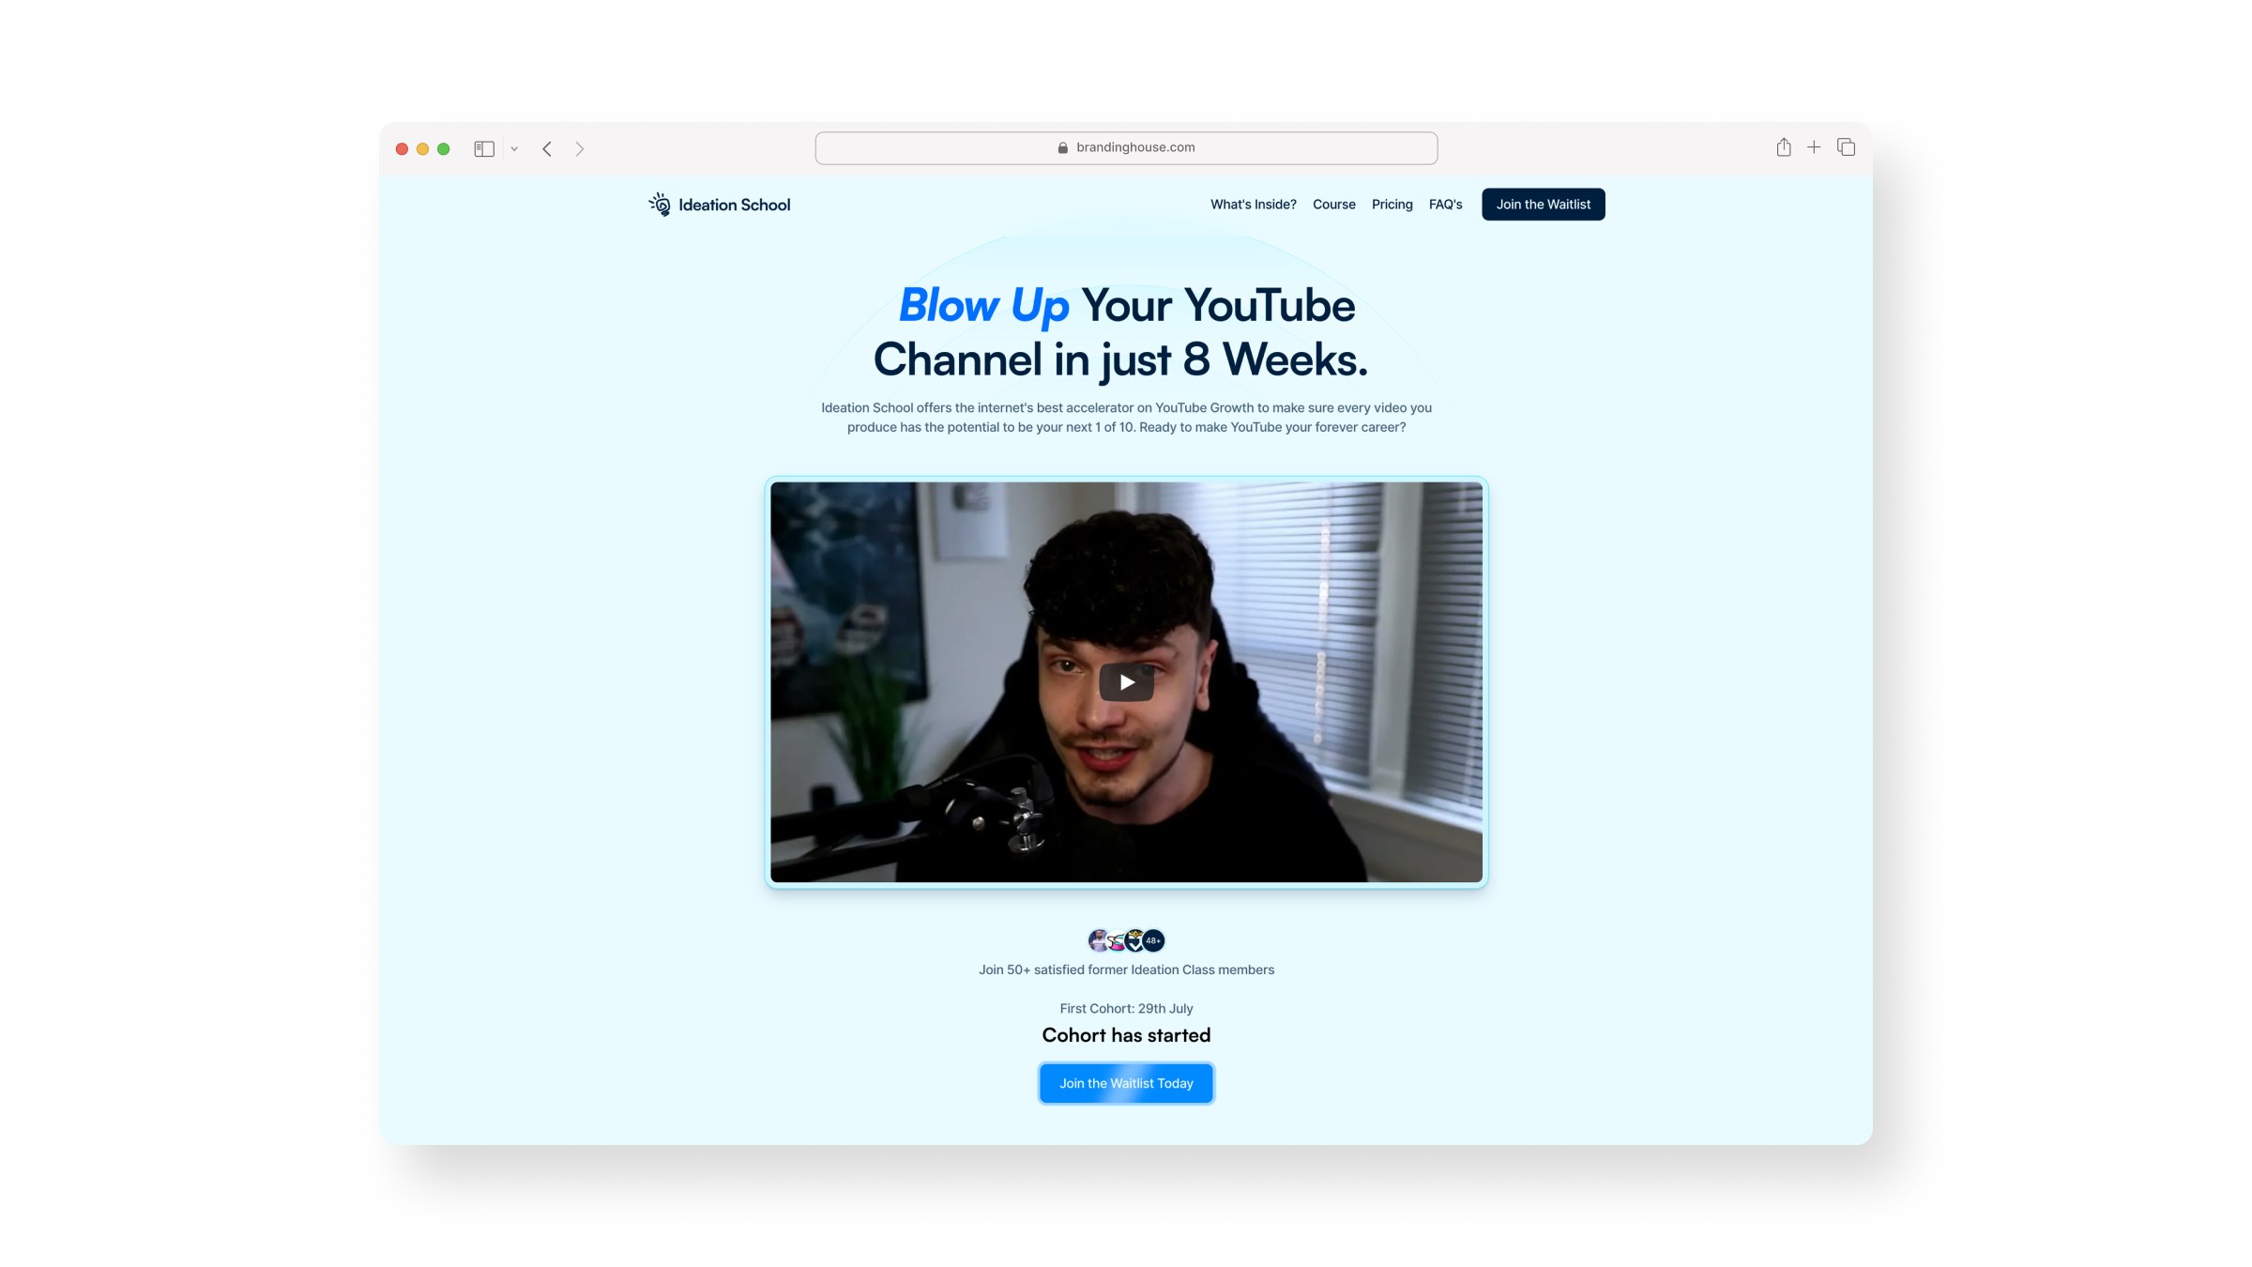The height and width of the screenshot is (1267, 2252).
Task: Click the brandinghouse.com address bar
Action: point(1126,147)
